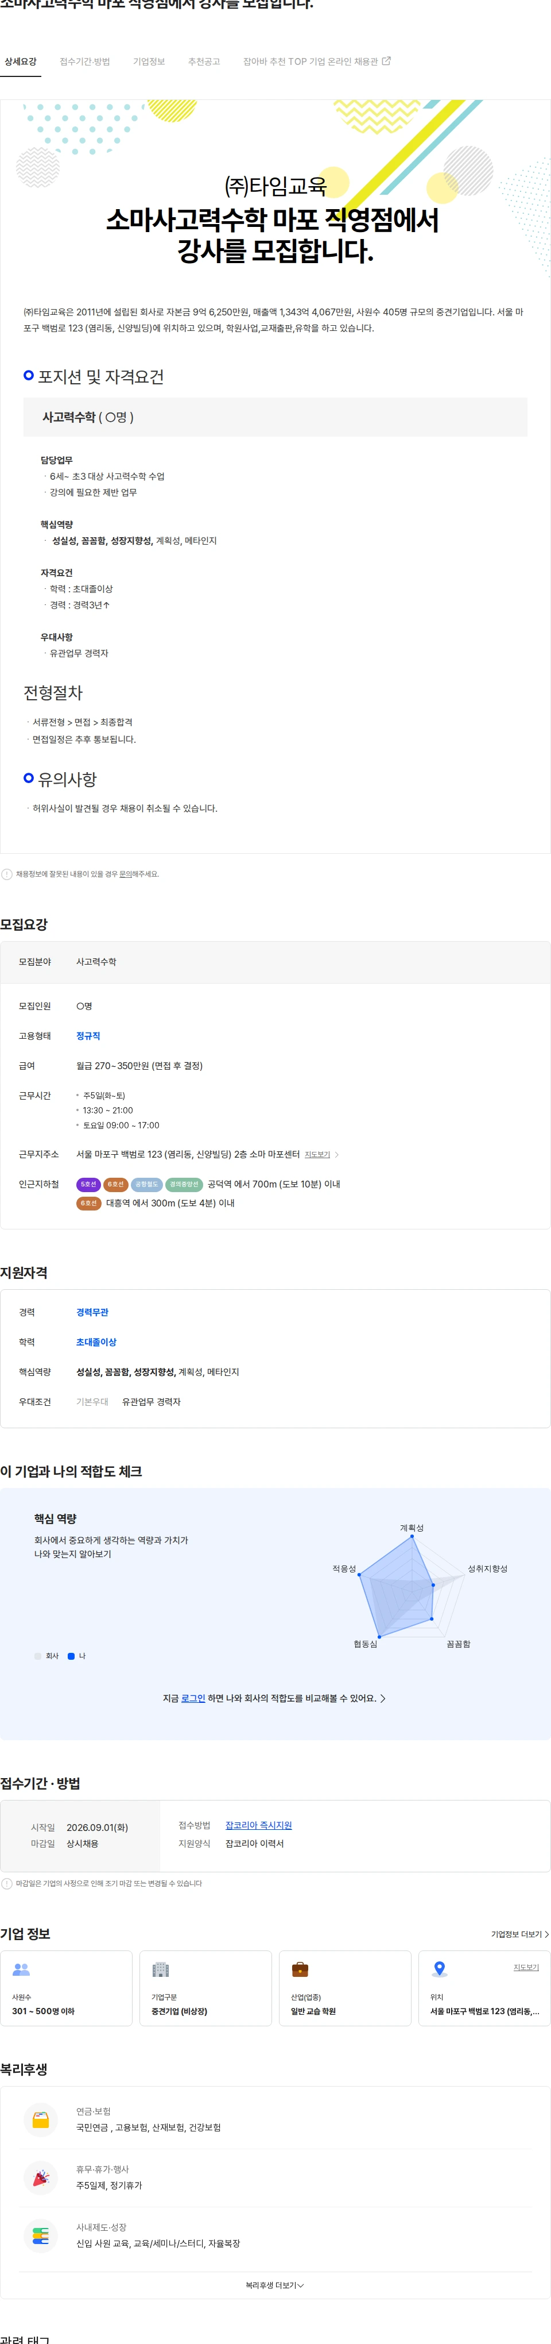
Task: Click the 경의중앙선 line badge
Action: [x=184, y=1185]
